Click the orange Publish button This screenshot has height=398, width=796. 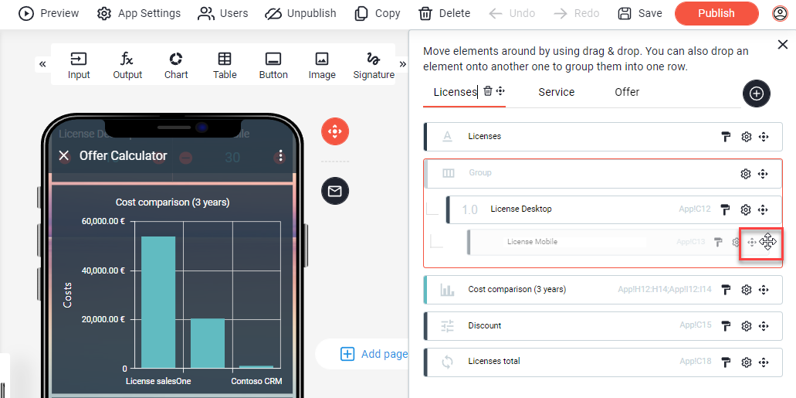click(x=716, y=13)
